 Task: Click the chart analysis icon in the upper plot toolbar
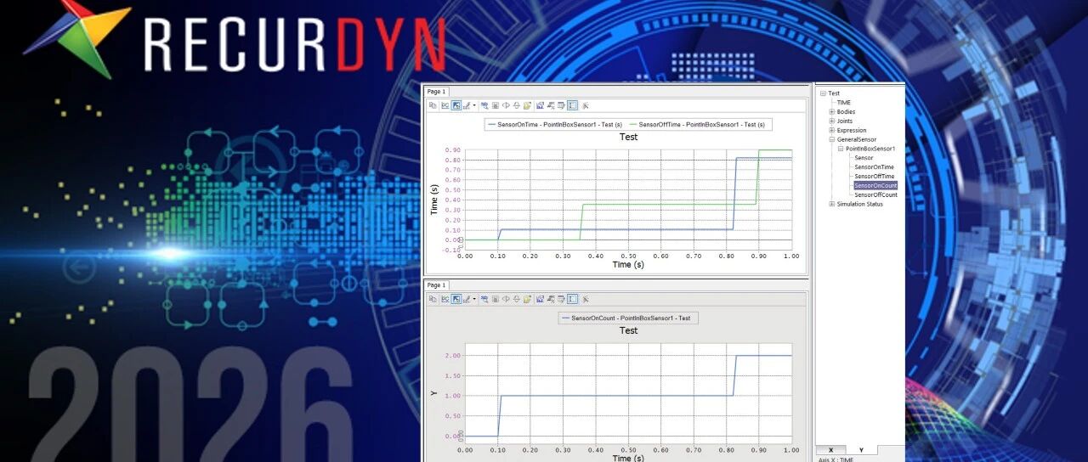pos(540,105)
